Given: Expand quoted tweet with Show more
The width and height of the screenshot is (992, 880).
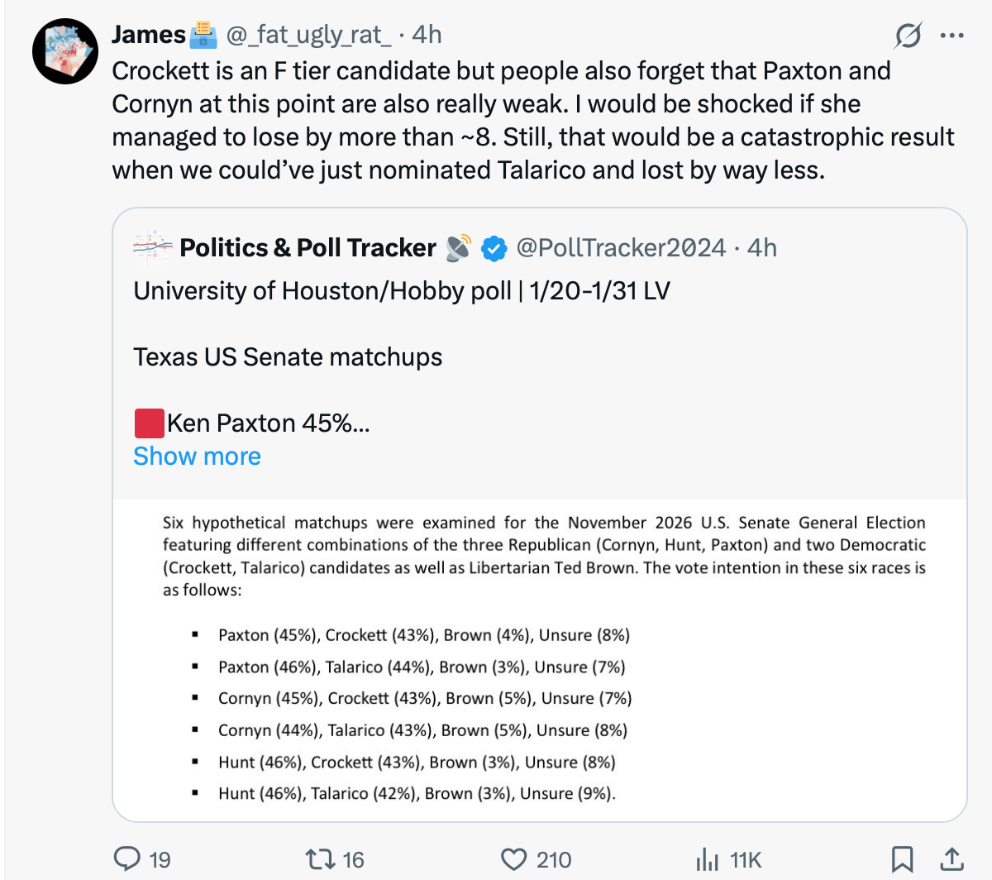Looking at the screenshot, I should tap(197, 456).
